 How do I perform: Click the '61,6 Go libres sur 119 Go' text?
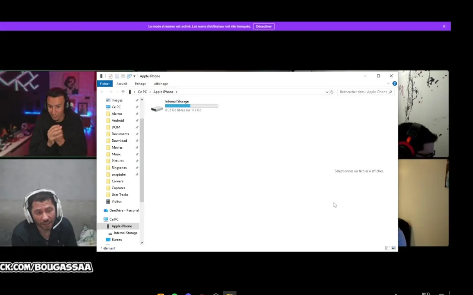coord(183,110)
